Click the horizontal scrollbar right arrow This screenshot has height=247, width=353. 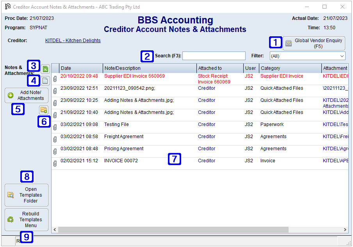pos(346,230)
